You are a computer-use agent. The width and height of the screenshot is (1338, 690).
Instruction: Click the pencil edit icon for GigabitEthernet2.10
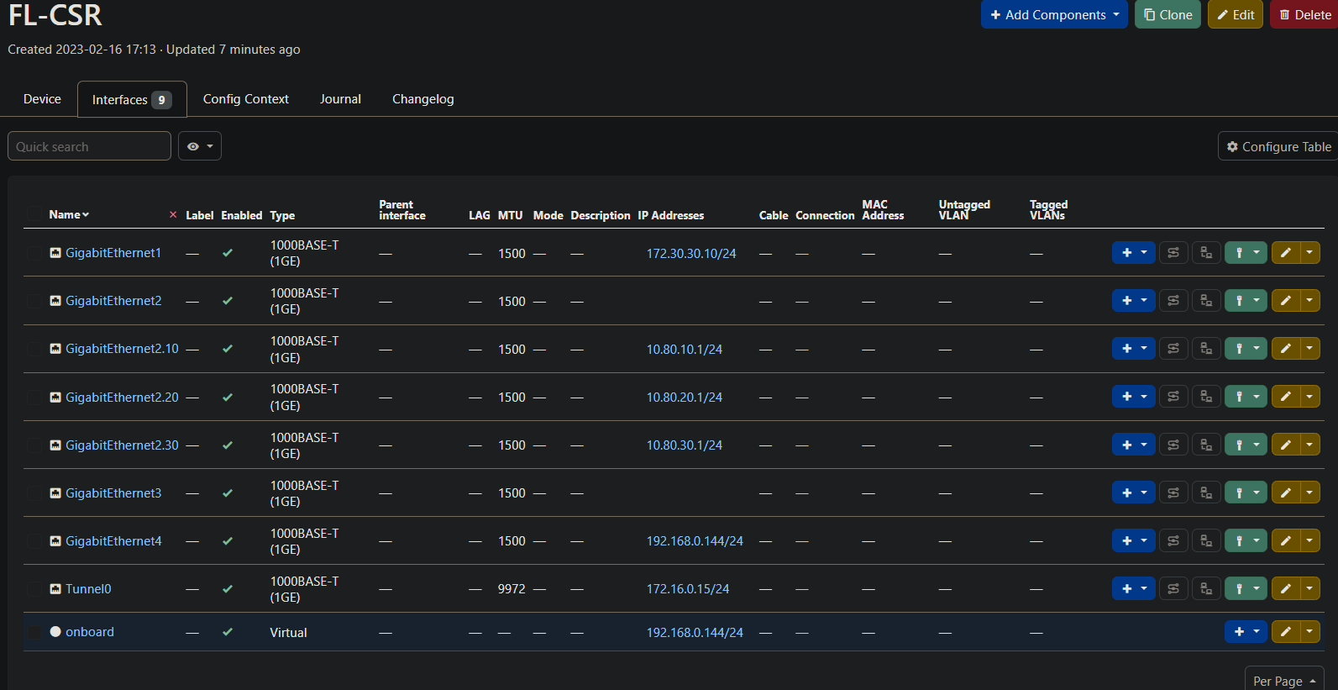(1285, 349)
